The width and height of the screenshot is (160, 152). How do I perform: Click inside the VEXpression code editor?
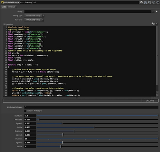[x=82, y=61]
